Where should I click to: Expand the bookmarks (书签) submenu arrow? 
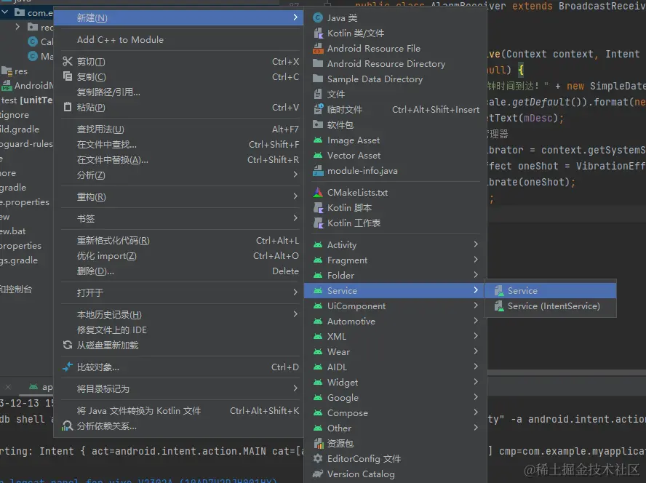click(x=295, y=218)
